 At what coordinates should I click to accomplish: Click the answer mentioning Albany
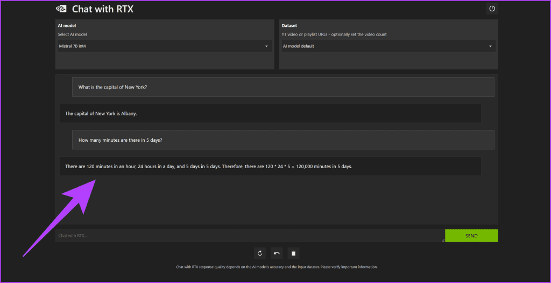click(x=270, y=113)
